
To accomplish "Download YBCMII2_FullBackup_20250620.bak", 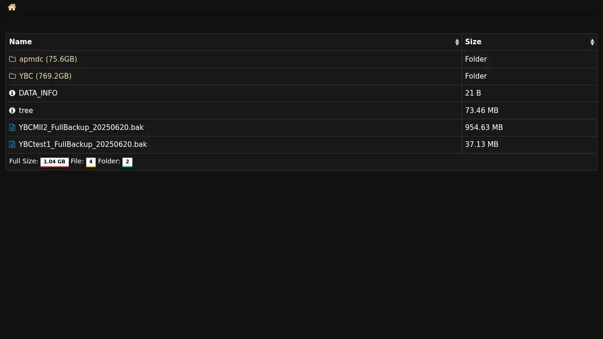I will point(81,128).
